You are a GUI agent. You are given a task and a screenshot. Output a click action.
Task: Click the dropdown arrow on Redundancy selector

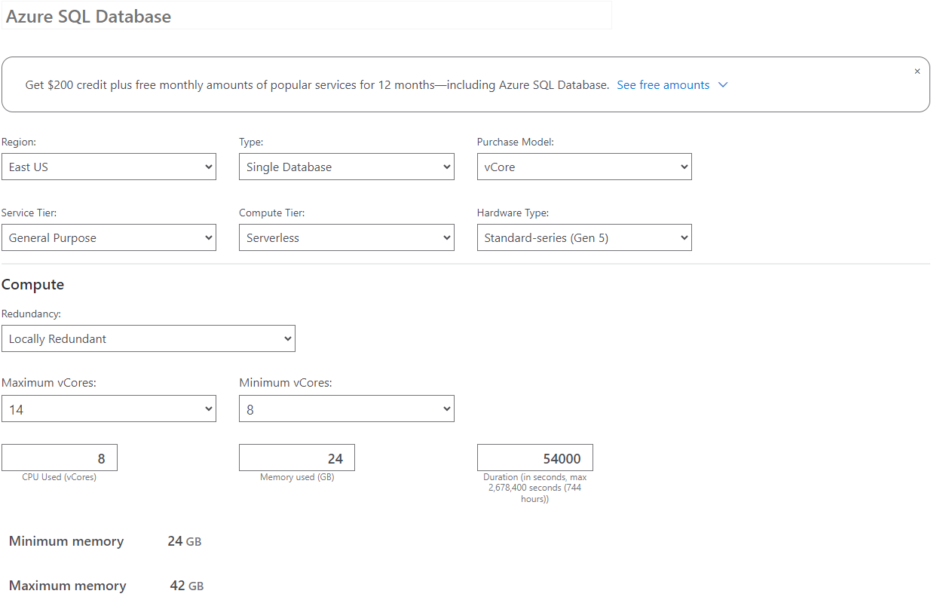(287, 338)
